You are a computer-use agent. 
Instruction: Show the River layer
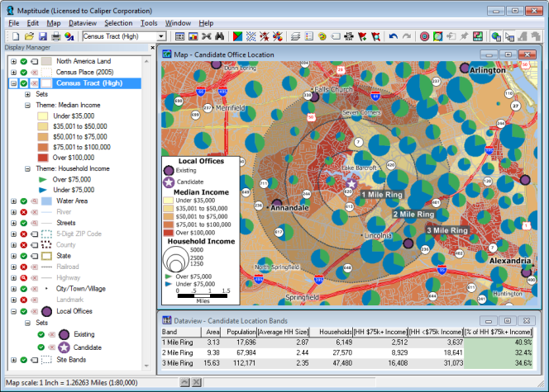click(x=25, y=212)
